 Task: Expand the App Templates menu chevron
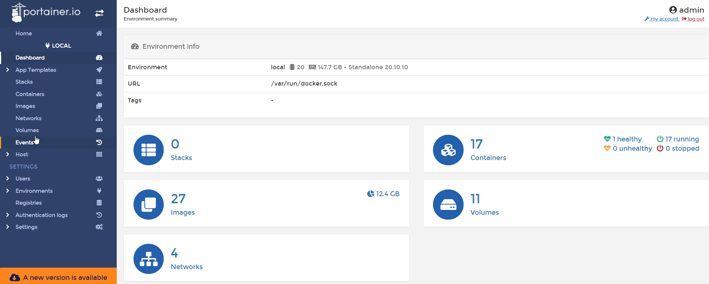coord(7,70)
